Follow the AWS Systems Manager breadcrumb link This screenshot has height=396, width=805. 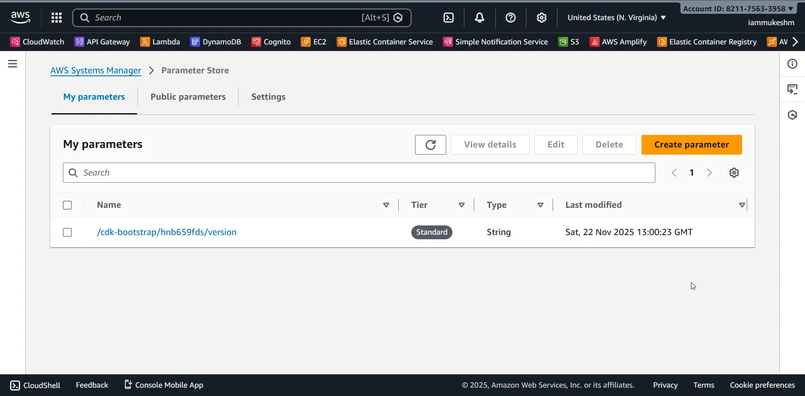96,70
